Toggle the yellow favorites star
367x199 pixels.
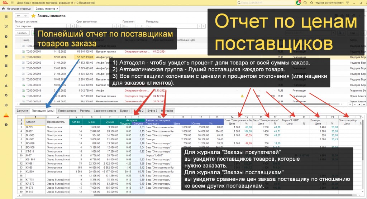coord(33,16)
